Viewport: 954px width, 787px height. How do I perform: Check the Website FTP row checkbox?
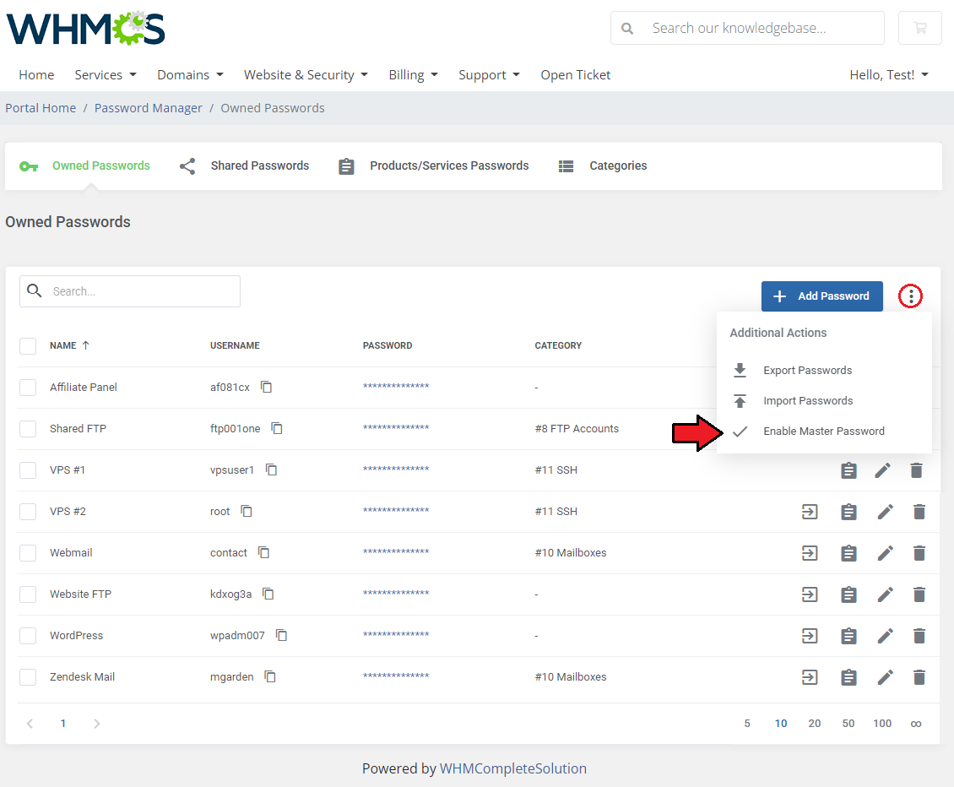28,594
